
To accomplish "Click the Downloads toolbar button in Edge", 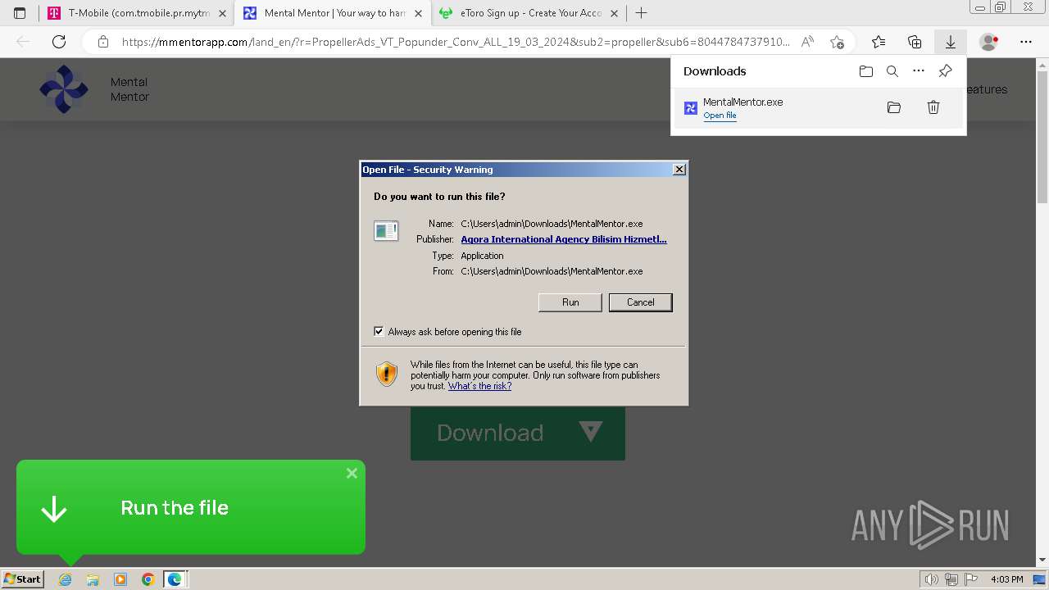I will 951,42.
